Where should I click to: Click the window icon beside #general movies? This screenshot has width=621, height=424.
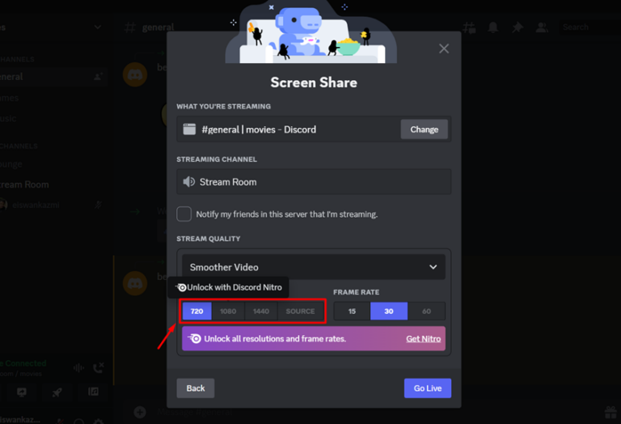(189, 129)
